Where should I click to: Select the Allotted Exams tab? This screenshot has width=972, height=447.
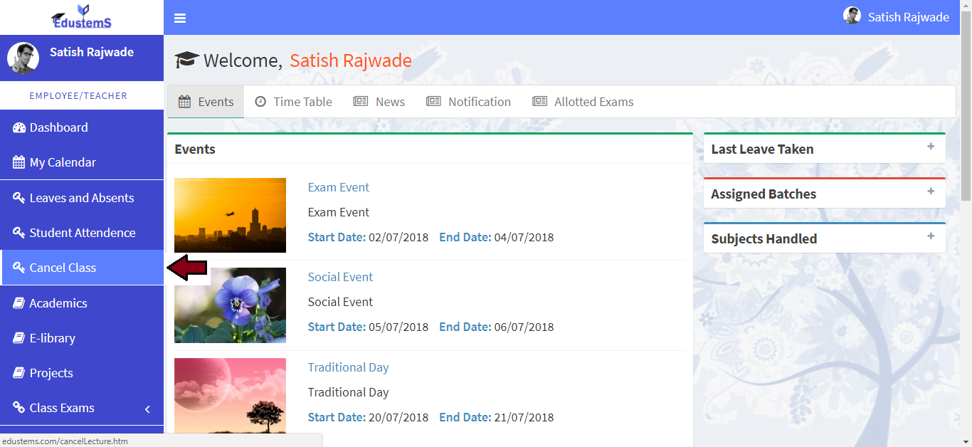583,102
